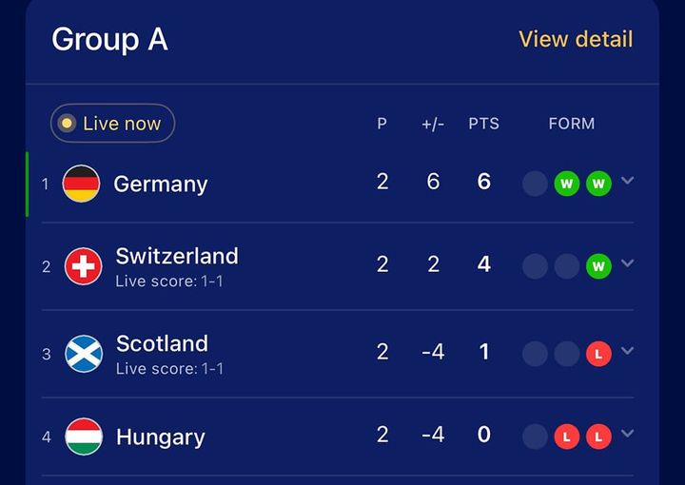Click the FORM column header
The height and width of the screenshot is (485, 685).
click(571, 124)
